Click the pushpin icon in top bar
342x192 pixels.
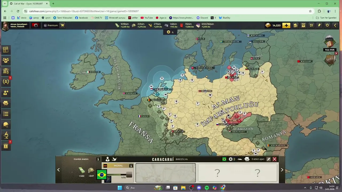tap(319, 25)
